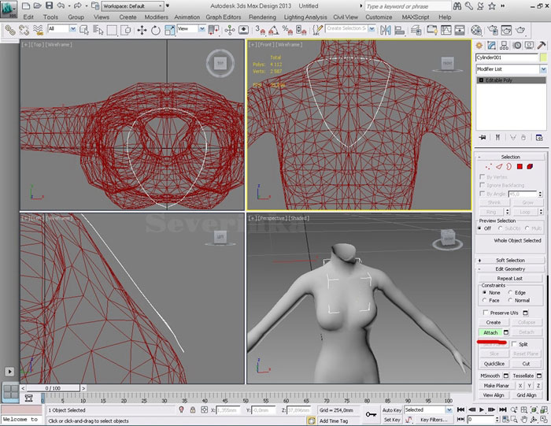Click the Play Animation button
Viewport: 551px width, 426px height.
tap(481, 410)
